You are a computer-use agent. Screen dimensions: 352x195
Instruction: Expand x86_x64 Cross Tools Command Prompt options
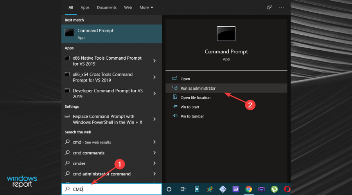pos(154,77)
